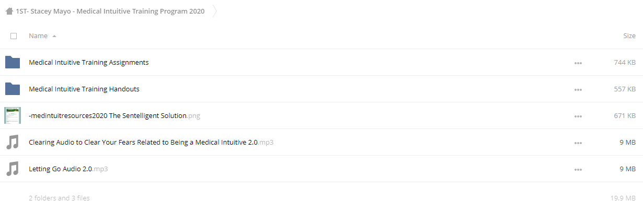Open Medical Intuitive Training Assignments folder name
This screenshot has height=224, width=643.
point(89,62)
